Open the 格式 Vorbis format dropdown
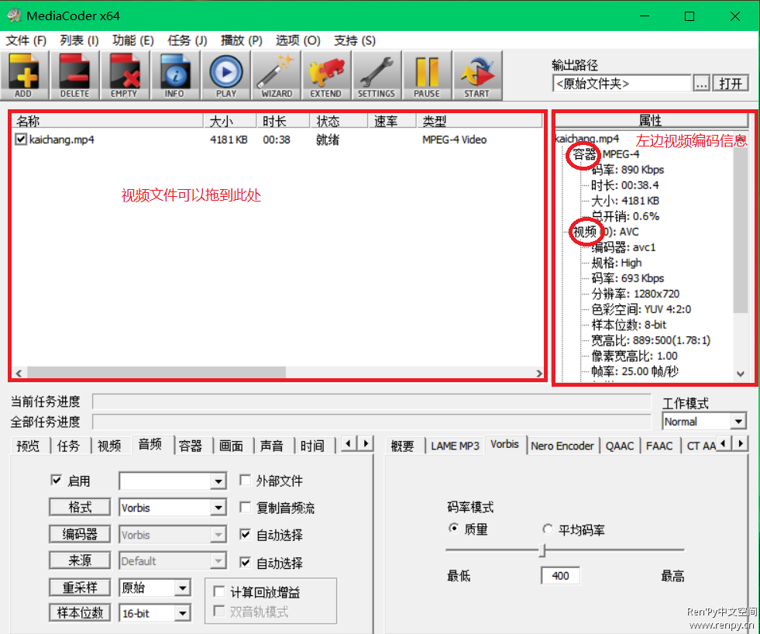Screen dimensions: 760x634 pos(218,508)
